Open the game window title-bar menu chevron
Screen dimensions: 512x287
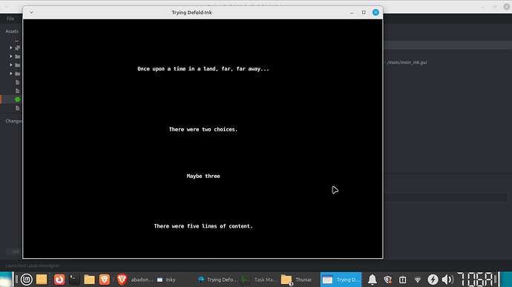31,13
